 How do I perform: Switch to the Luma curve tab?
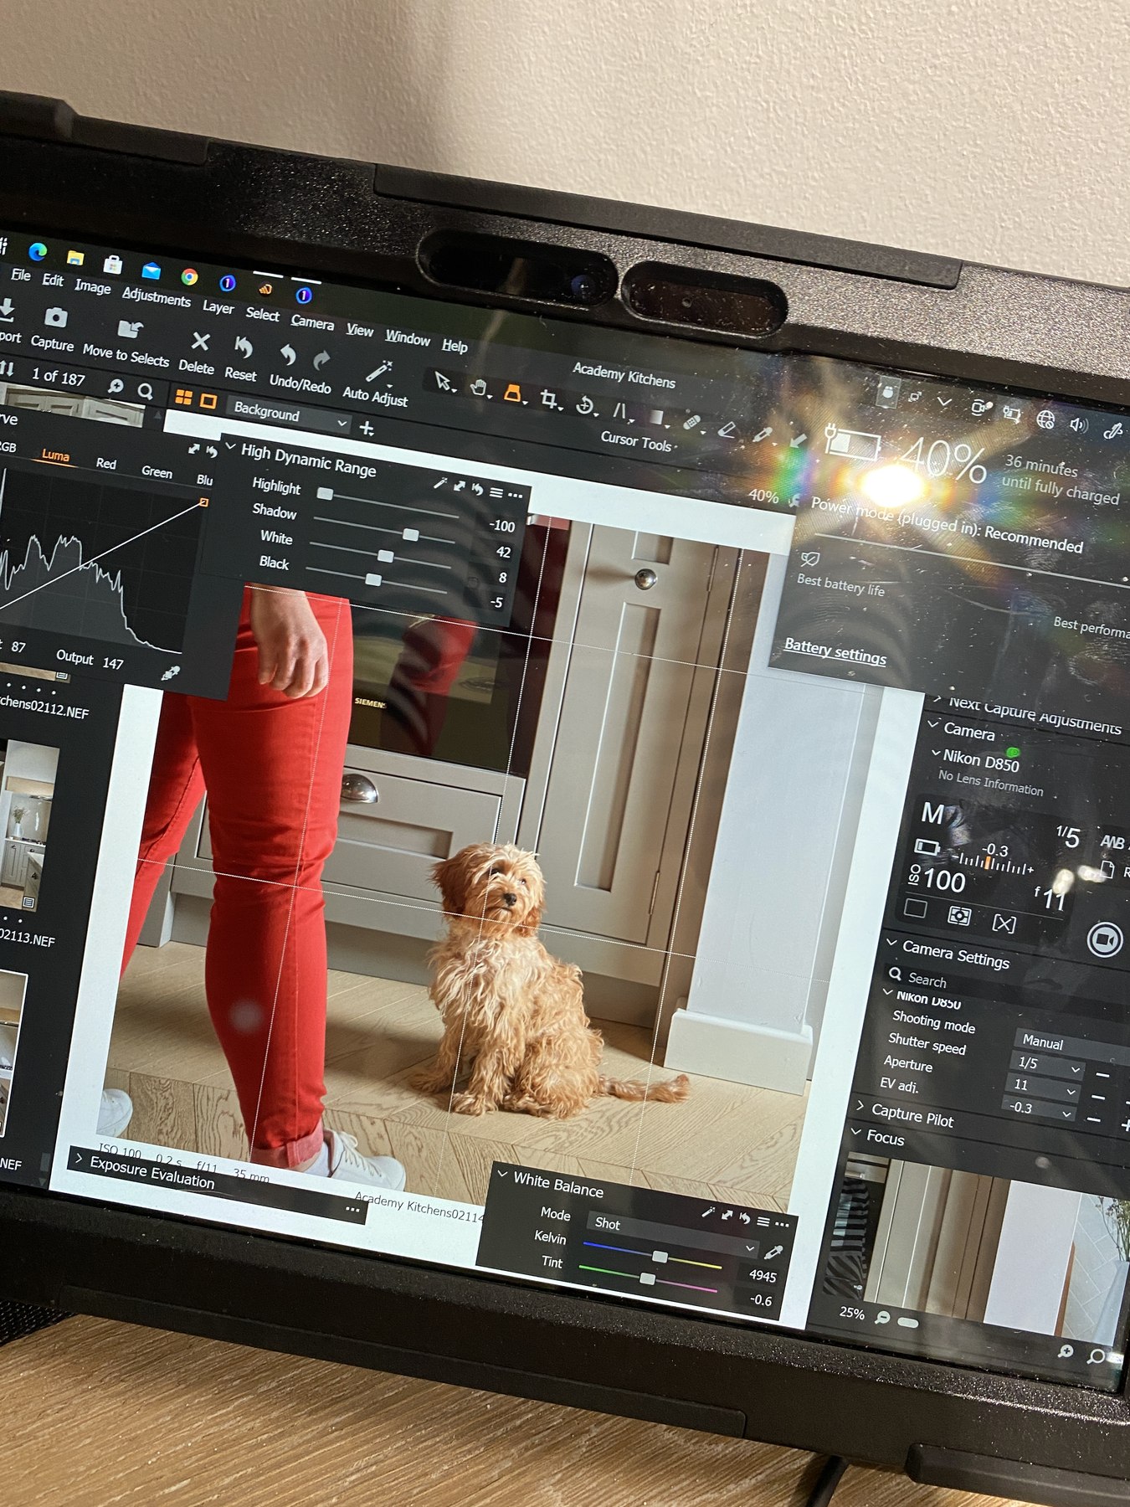point(55,455)
